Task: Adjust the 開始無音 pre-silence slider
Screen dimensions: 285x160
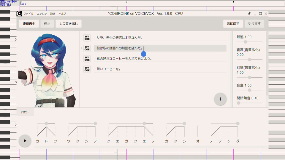Action: (249, 103)
